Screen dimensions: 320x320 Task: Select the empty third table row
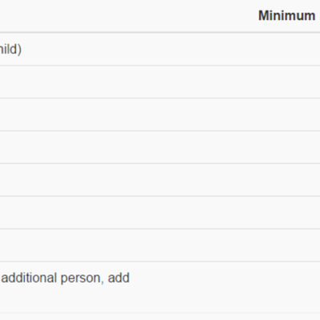tap(160, 114)
